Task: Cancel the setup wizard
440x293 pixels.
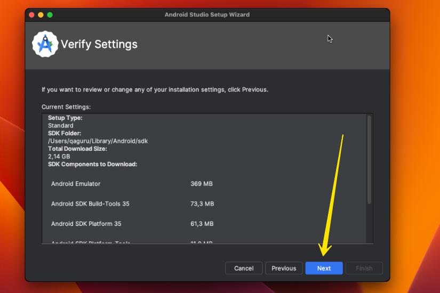Action: point(244,268)
